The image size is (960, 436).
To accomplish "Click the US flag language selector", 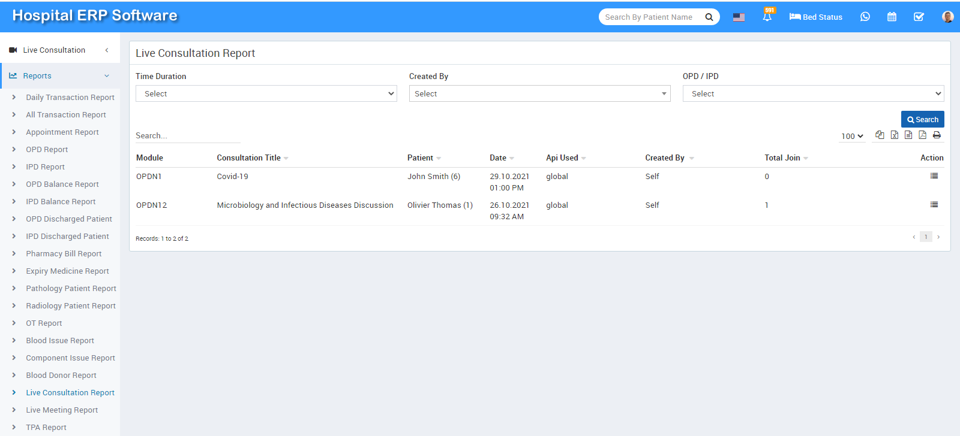I will [x=739, y=17].
